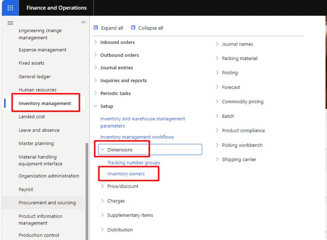
Task: Expand the Forecast chevron
Action: tap(217, 87)
